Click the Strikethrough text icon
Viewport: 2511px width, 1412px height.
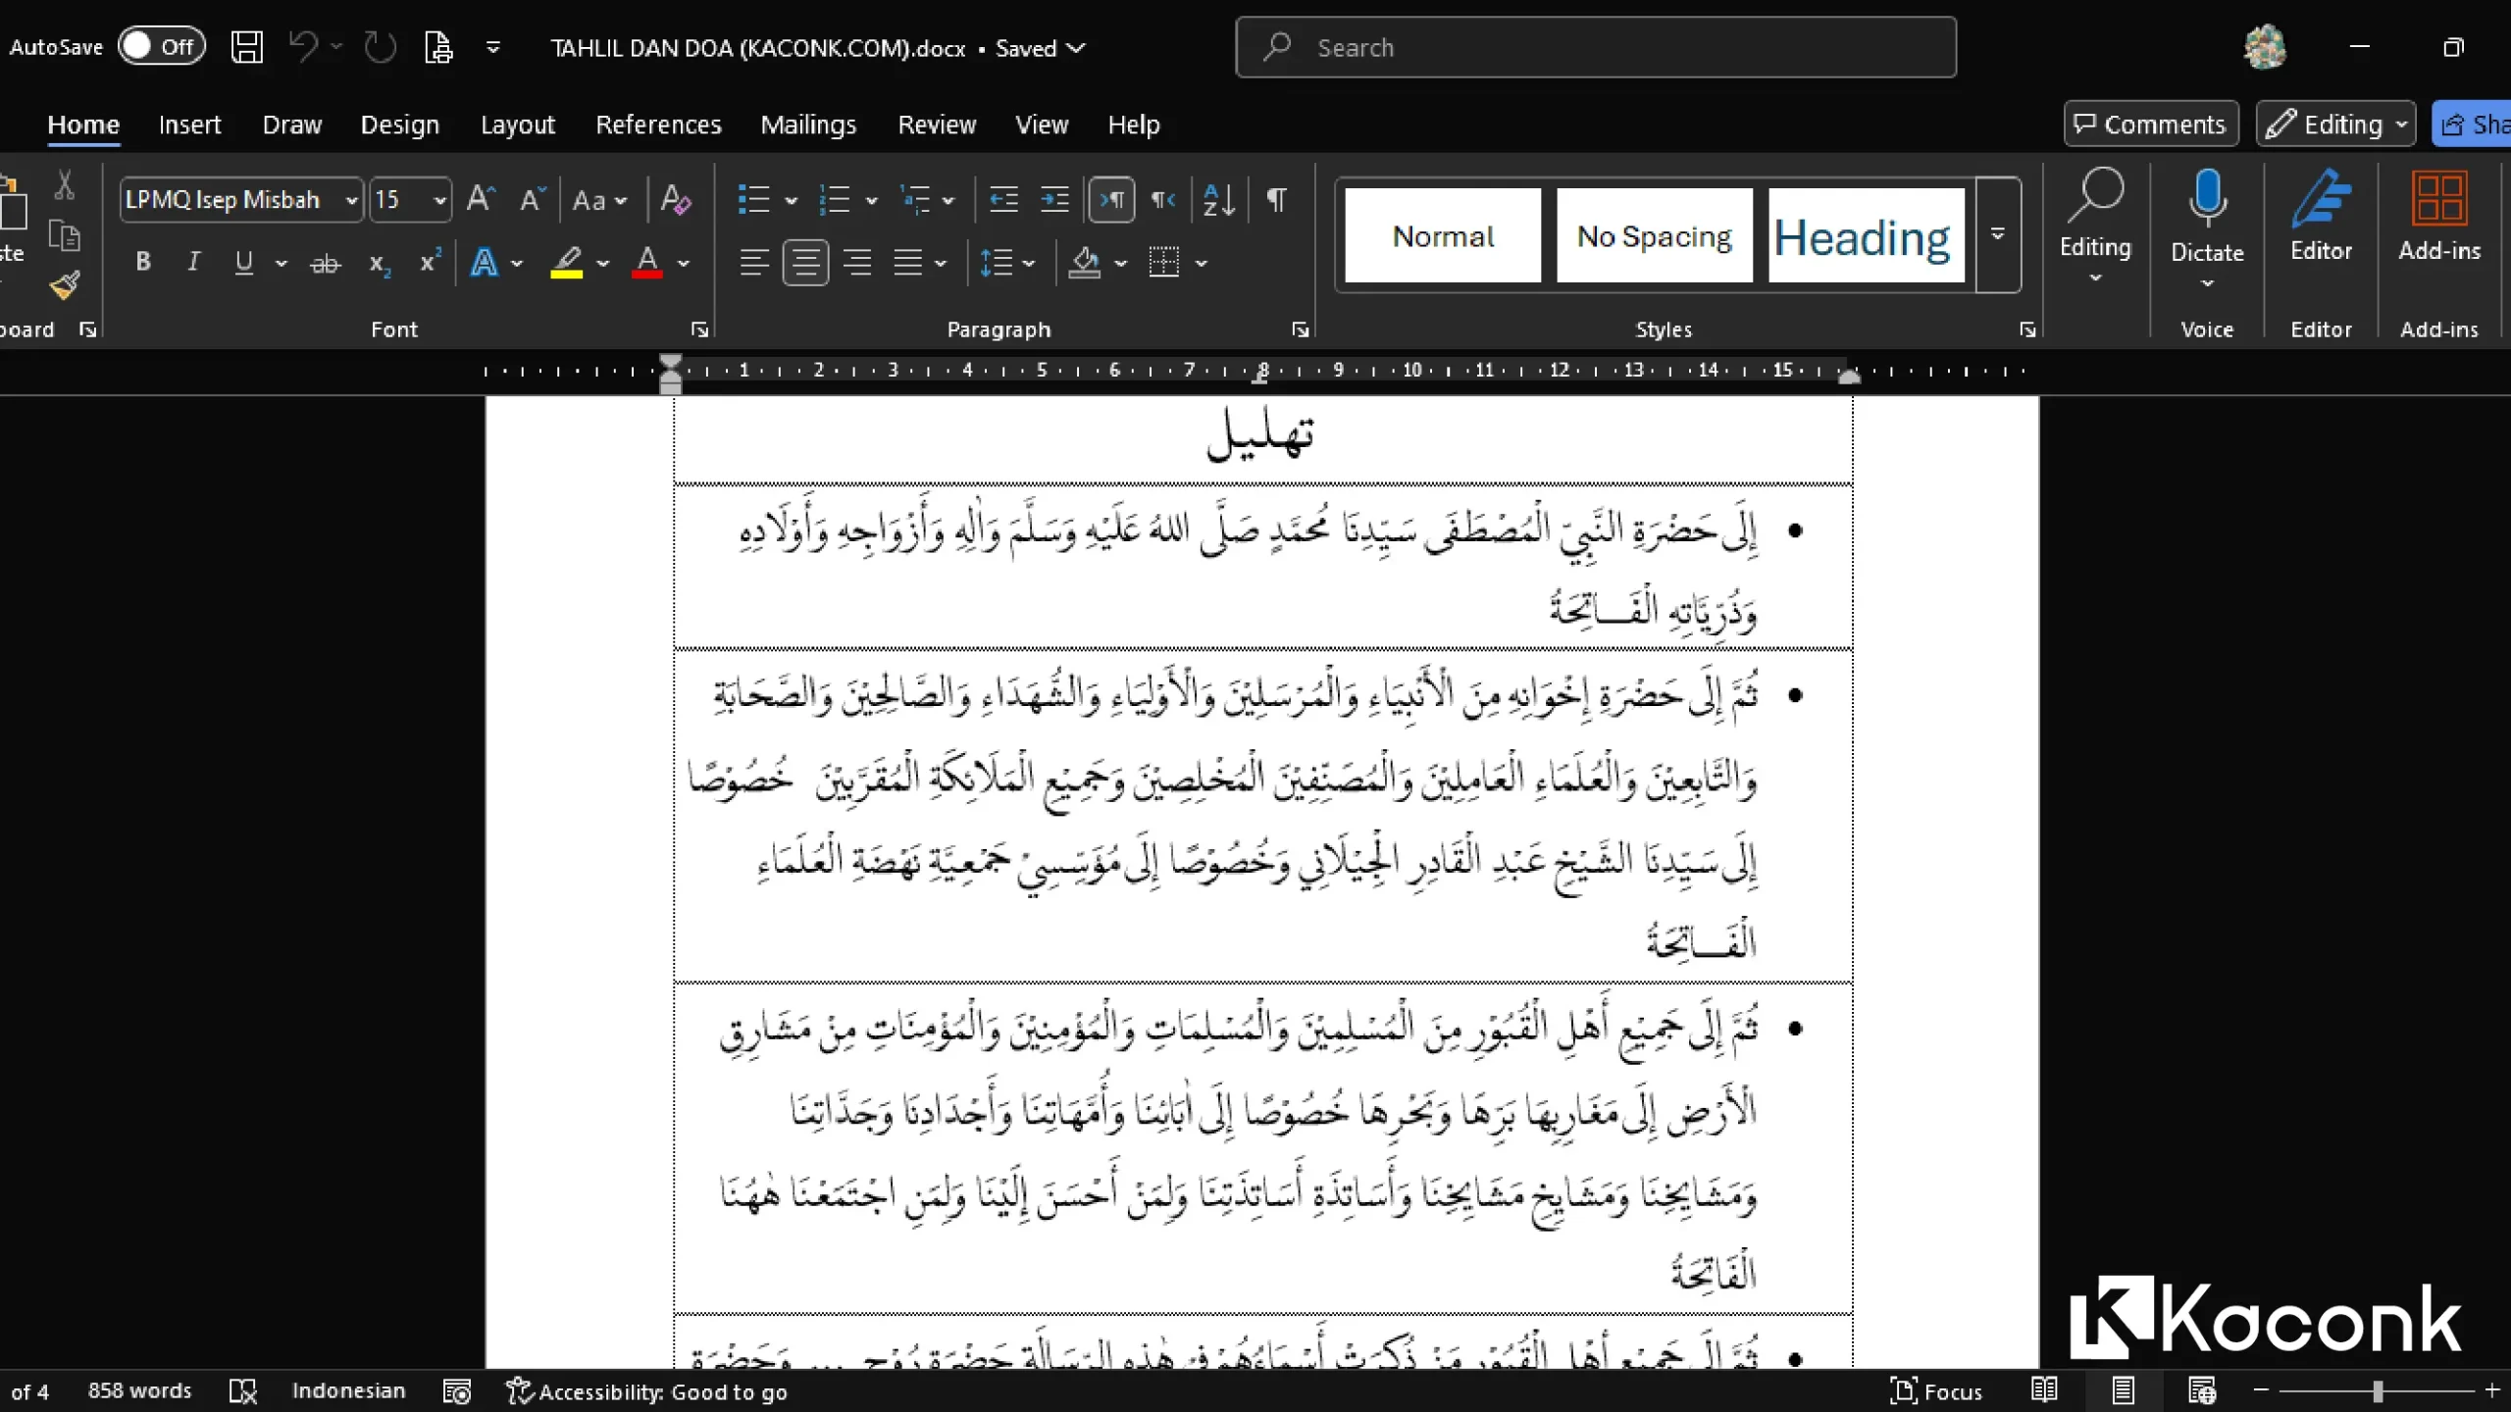click(325, 263)
